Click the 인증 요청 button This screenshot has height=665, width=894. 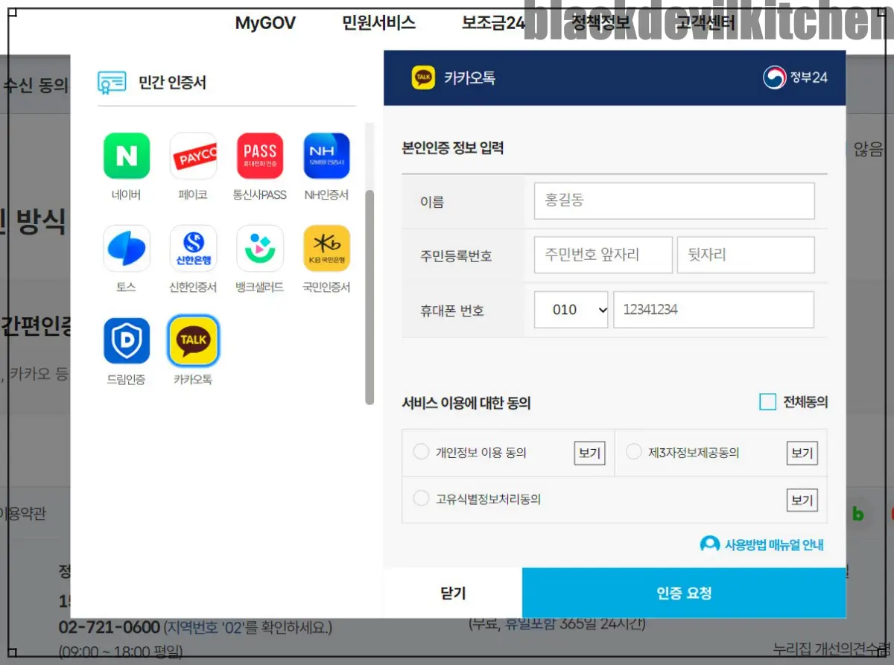(x=684, y=593)
